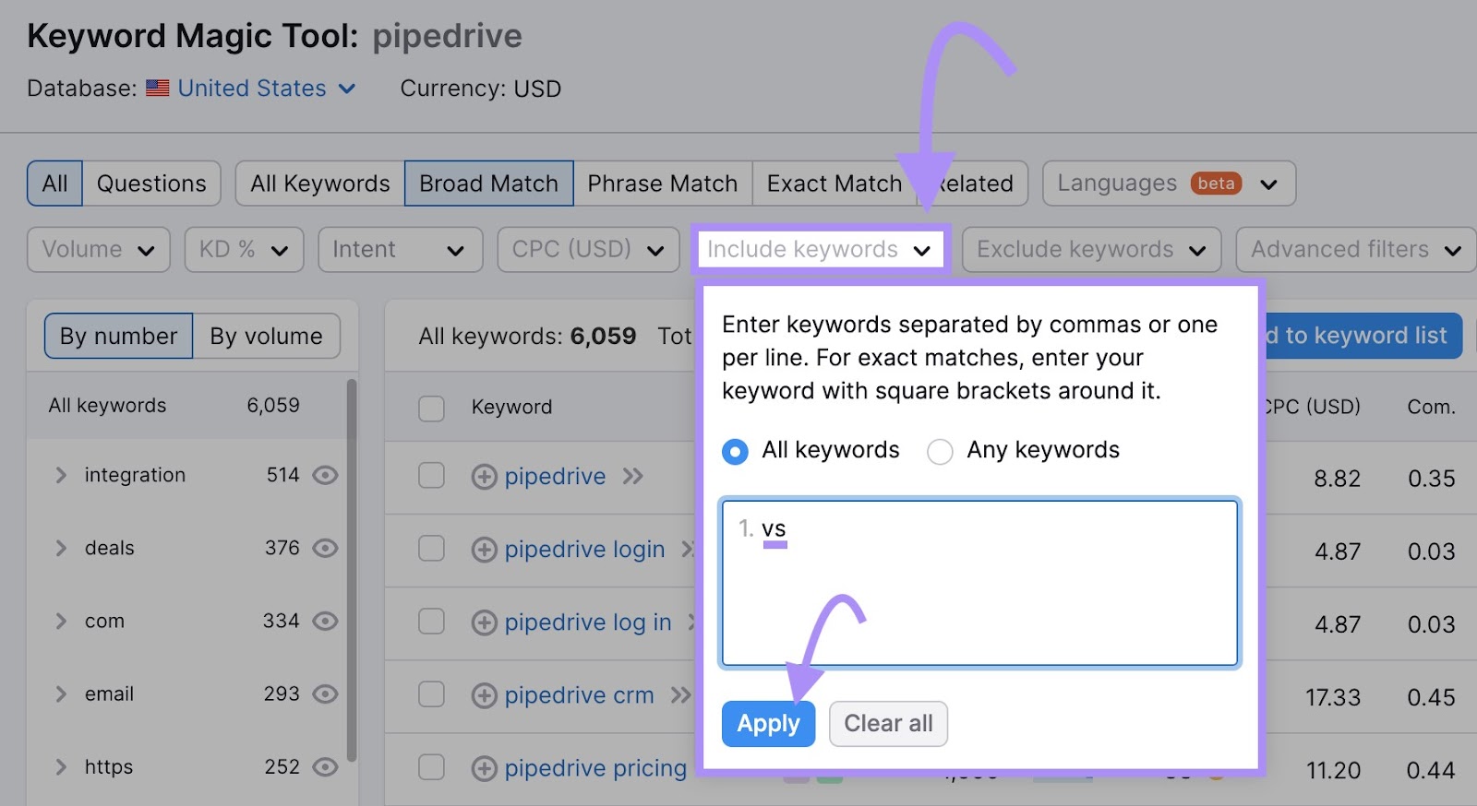Click the plus icon next to pipedrive keyword
The height and width of the screenshot is (806, 1477).
tap(484, 477)
